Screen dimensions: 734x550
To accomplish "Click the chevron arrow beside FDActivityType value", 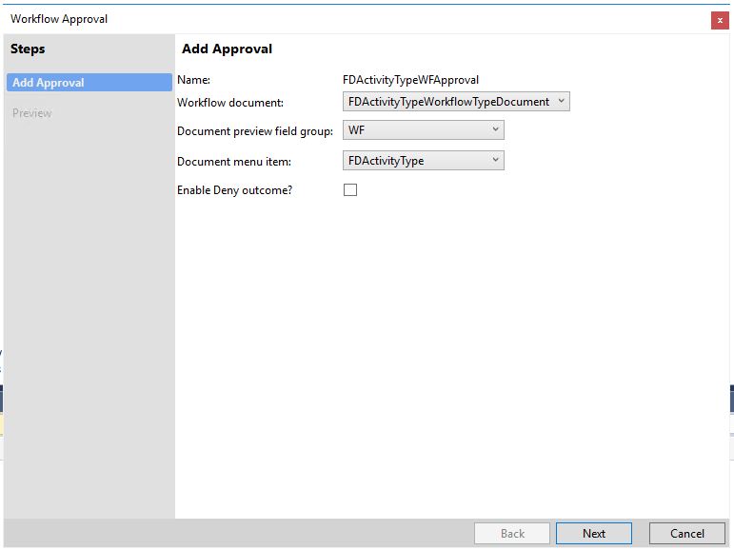I will click(495, 160).
